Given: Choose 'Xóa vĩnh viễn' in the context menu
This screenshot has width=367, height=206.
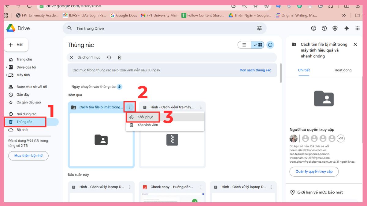Looking at the screenshot, I should tap(165, 125).
